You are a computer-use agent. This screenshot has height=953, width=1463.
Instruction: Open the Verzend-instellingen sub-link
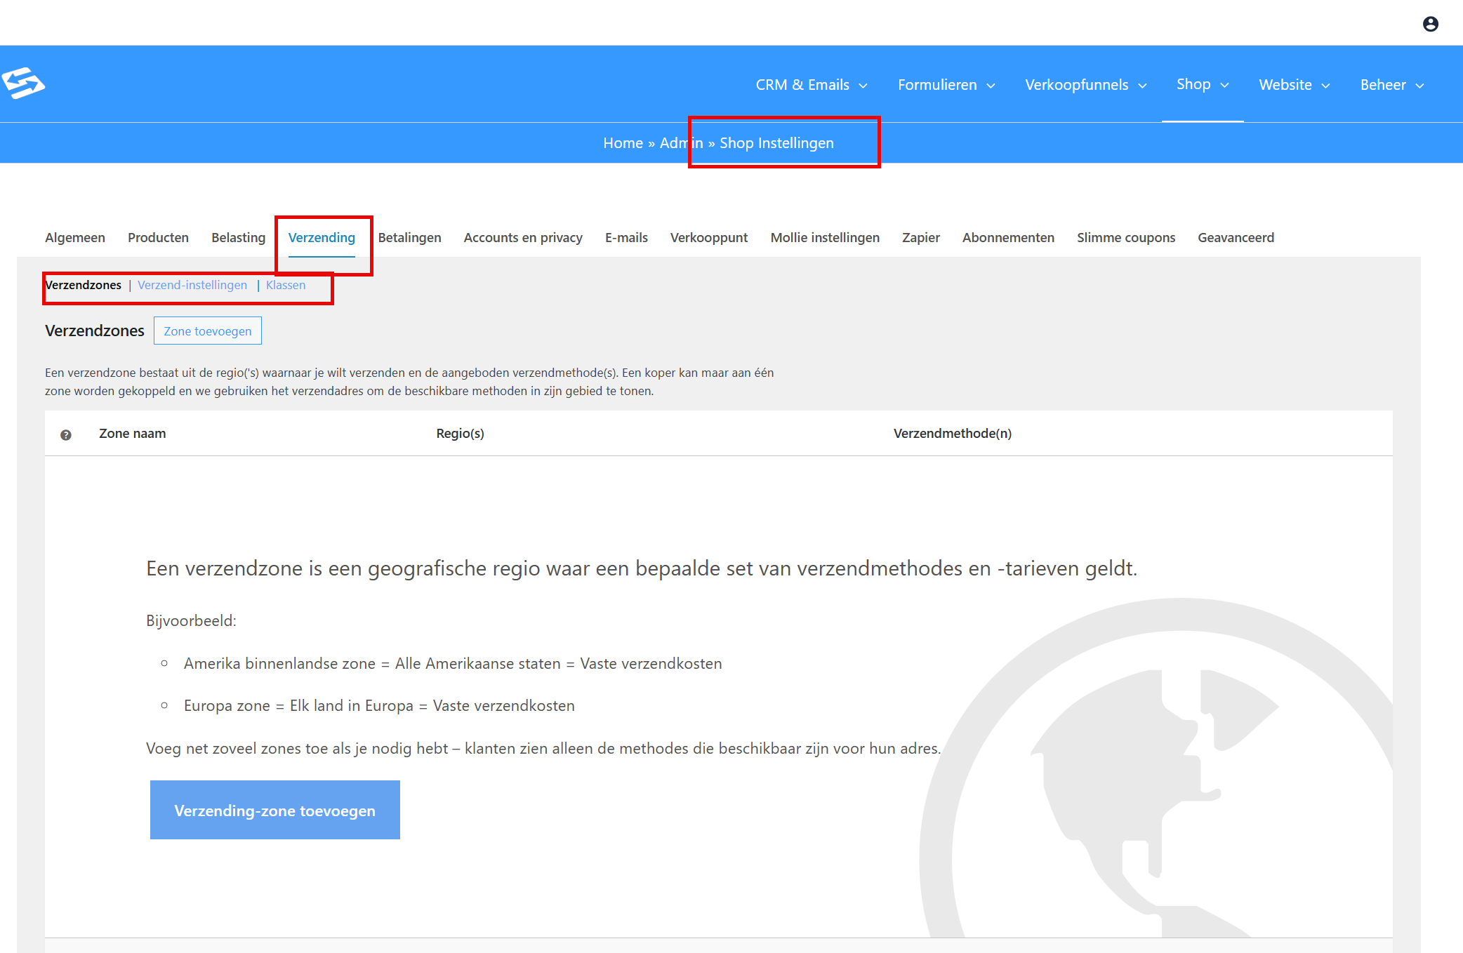coord(192,285)
